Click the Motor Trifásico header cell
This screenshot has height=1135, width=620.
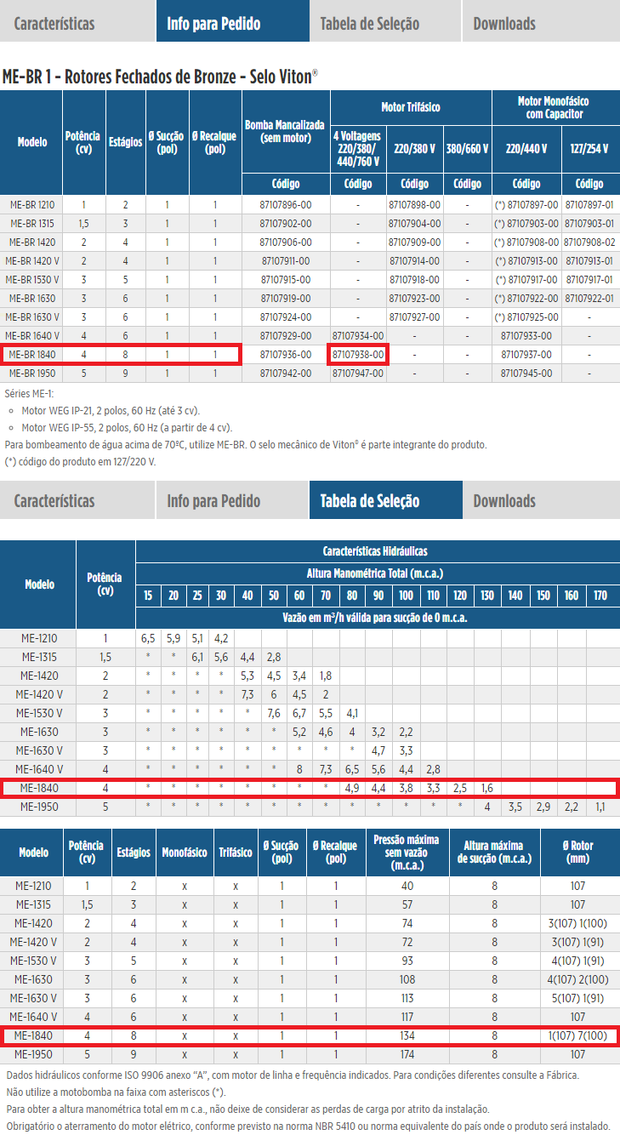[411, 107]
